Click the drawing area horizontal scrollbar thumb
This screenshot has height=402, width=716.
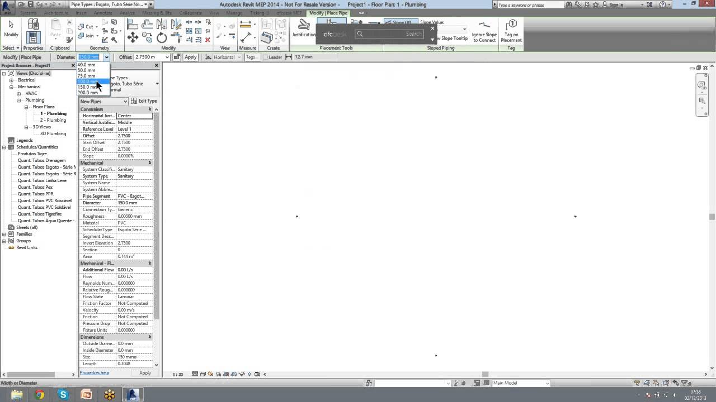485,374
